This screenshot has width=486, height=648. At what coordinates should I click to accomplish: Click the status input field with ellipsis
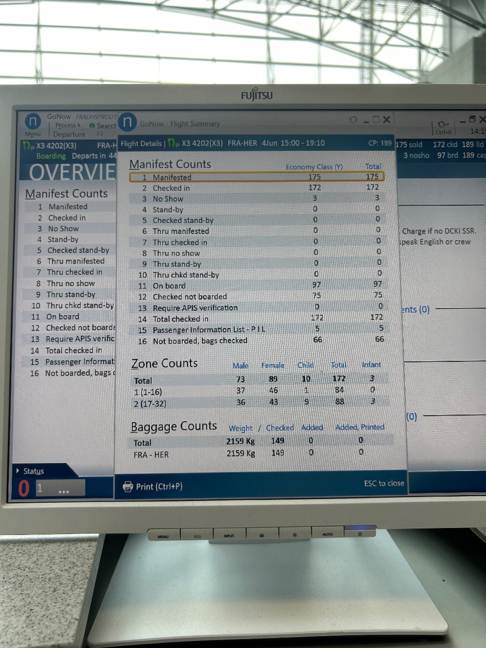coord(61,488)
